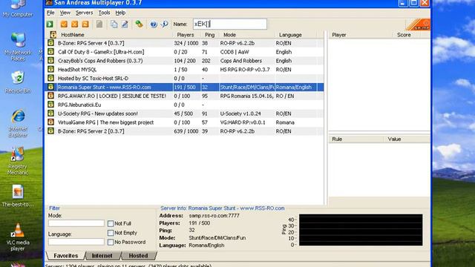This screenshot has height=267, width=475.
Task: Open the Tools menu
Action: 104,13
